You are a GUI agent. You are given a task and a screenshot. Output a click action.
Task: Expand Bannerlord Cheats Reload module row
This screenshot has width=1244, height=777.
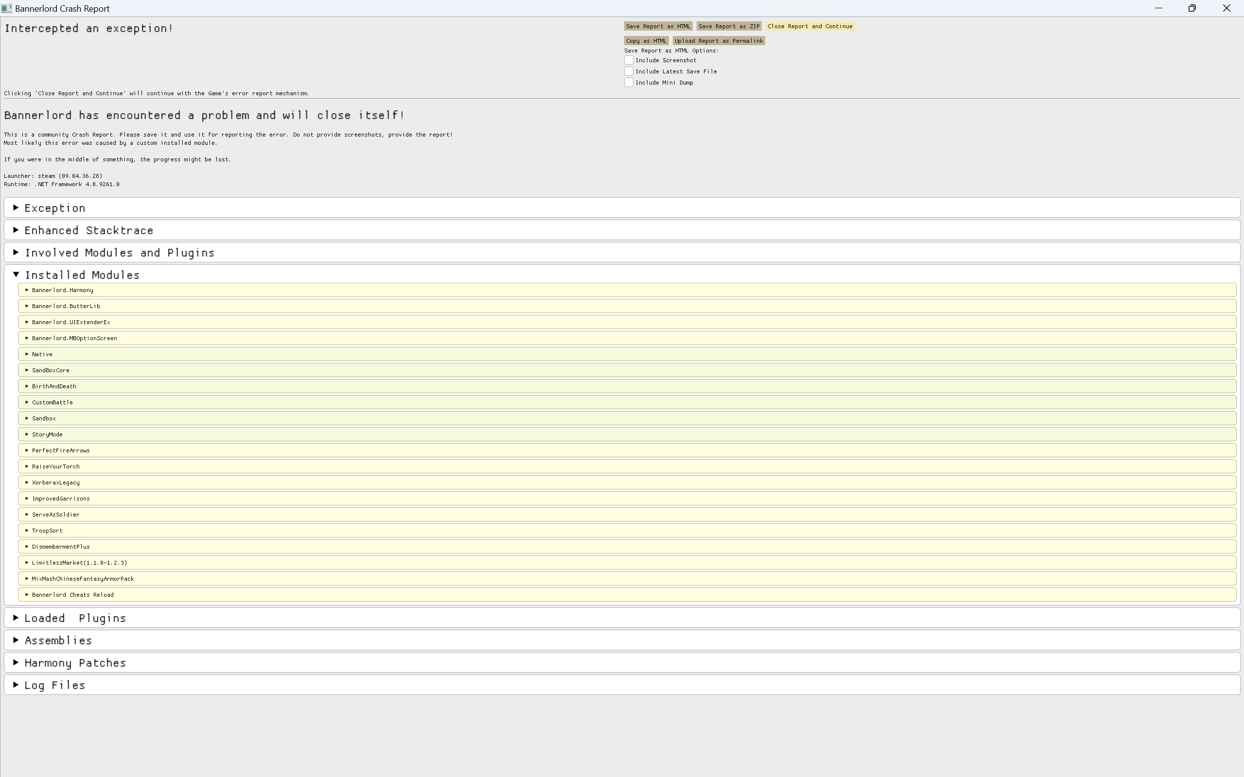pos(627,595)
